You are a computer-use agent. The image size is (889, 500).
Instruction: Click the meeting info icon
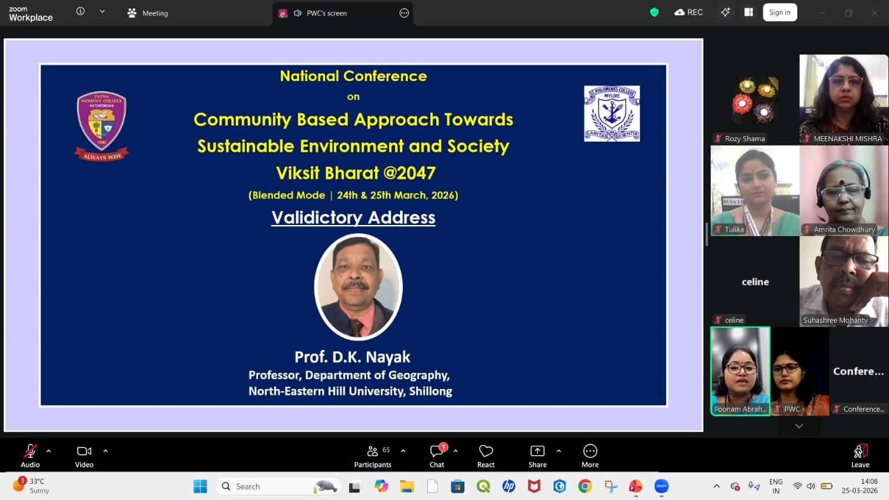pyautogui.click(x=81, y=12)
